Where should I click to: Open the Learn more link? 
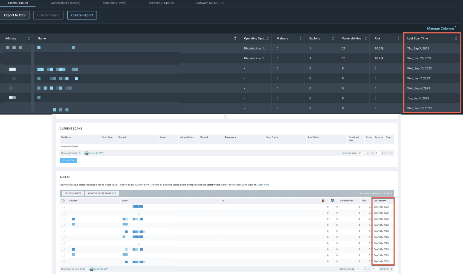pos(263,185)
